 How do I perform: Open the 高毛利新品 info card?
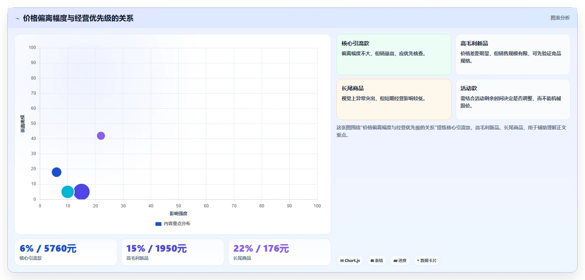(513, 55)
